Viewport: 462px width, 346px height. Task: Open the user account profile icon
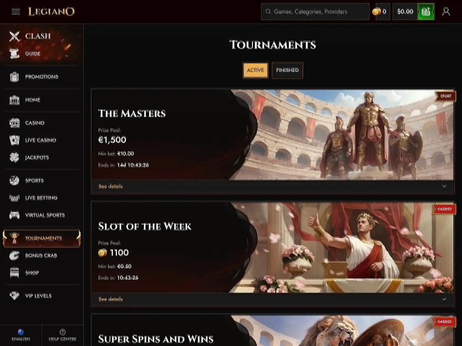446,12
